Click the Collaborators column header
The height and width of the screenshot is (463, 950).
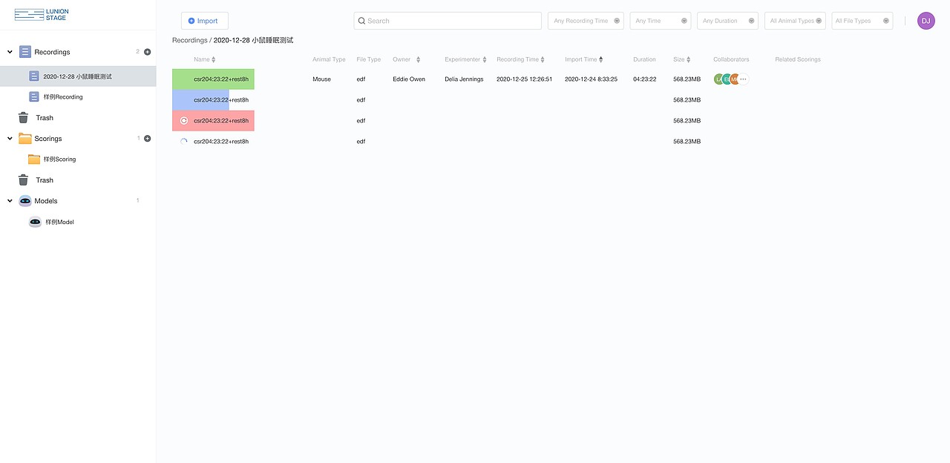[731, 59]
